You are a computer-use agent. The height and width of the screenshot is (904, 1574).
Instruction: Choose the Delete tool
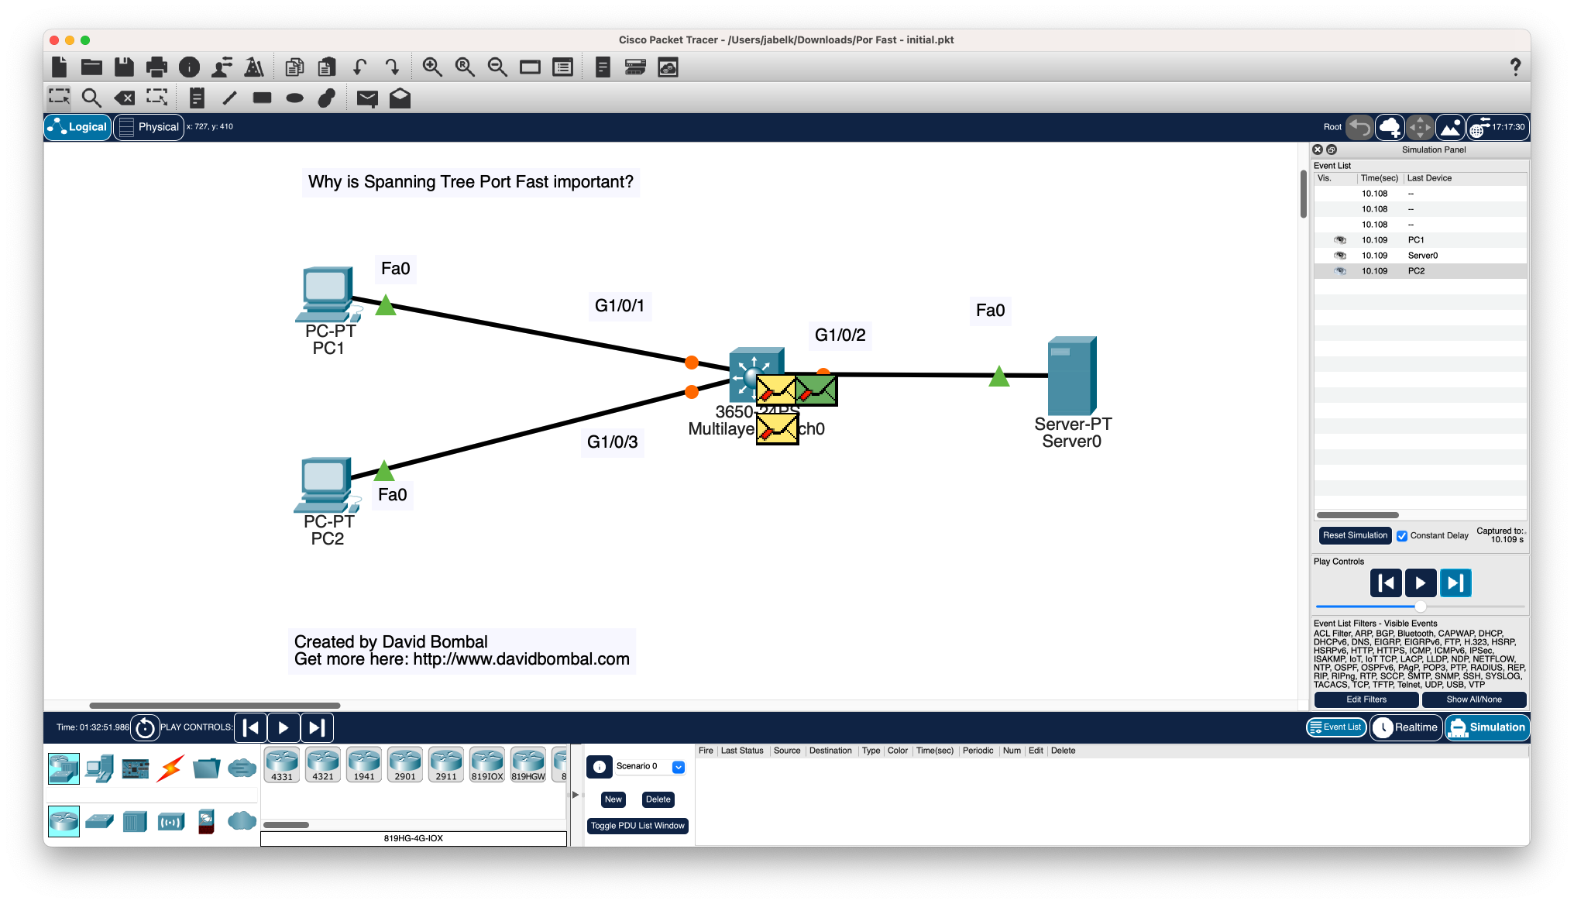[x=124, y=98]
